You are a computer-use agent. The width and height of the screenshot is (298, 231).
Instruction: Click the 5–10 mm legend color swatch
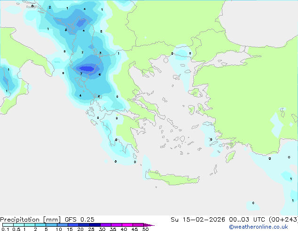pos(51,225)
